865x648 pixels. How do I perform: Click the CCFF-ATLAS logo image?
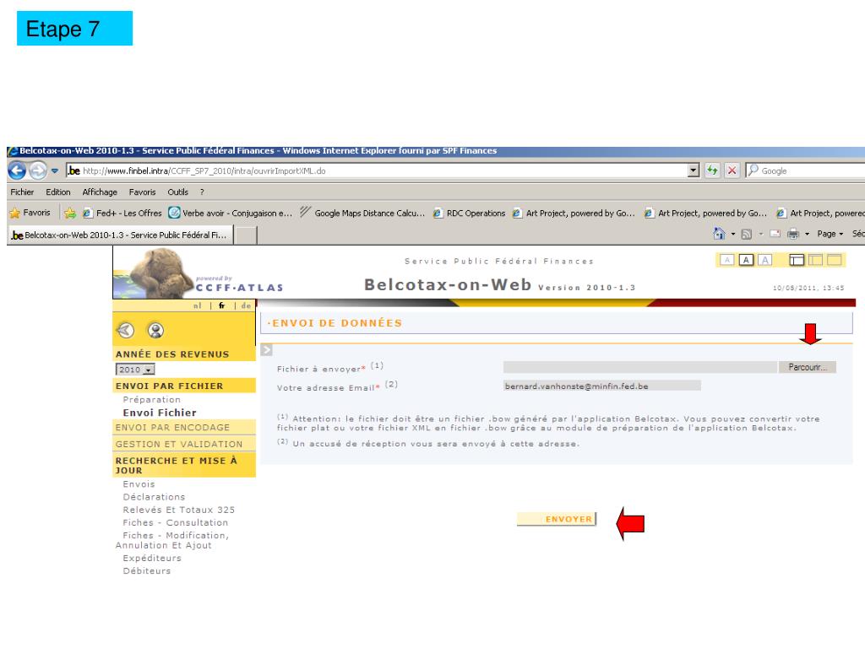point(199,273)
